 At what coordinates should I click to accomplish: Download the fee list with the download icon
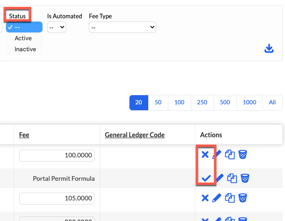tap(269, 49)
